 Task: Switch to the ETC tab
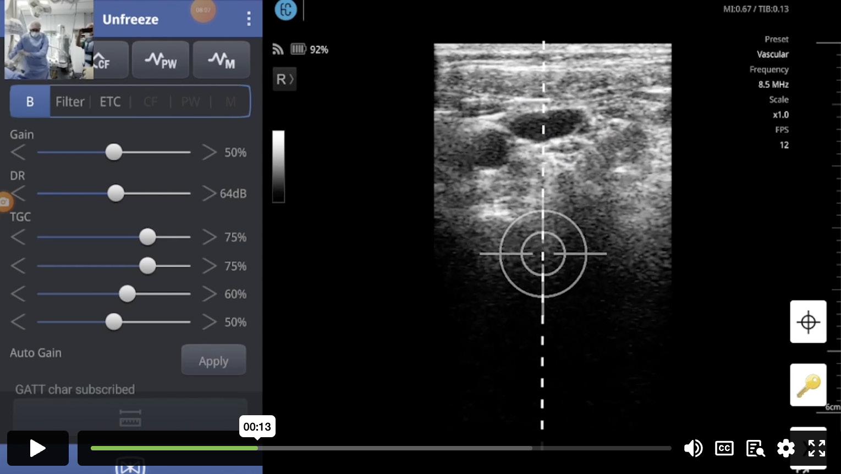click(110, 102)
